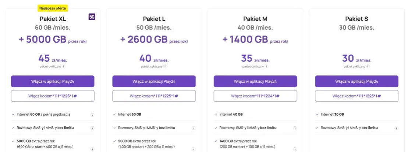Activate Pakiet XL in the Play24 app

[53, 81]
